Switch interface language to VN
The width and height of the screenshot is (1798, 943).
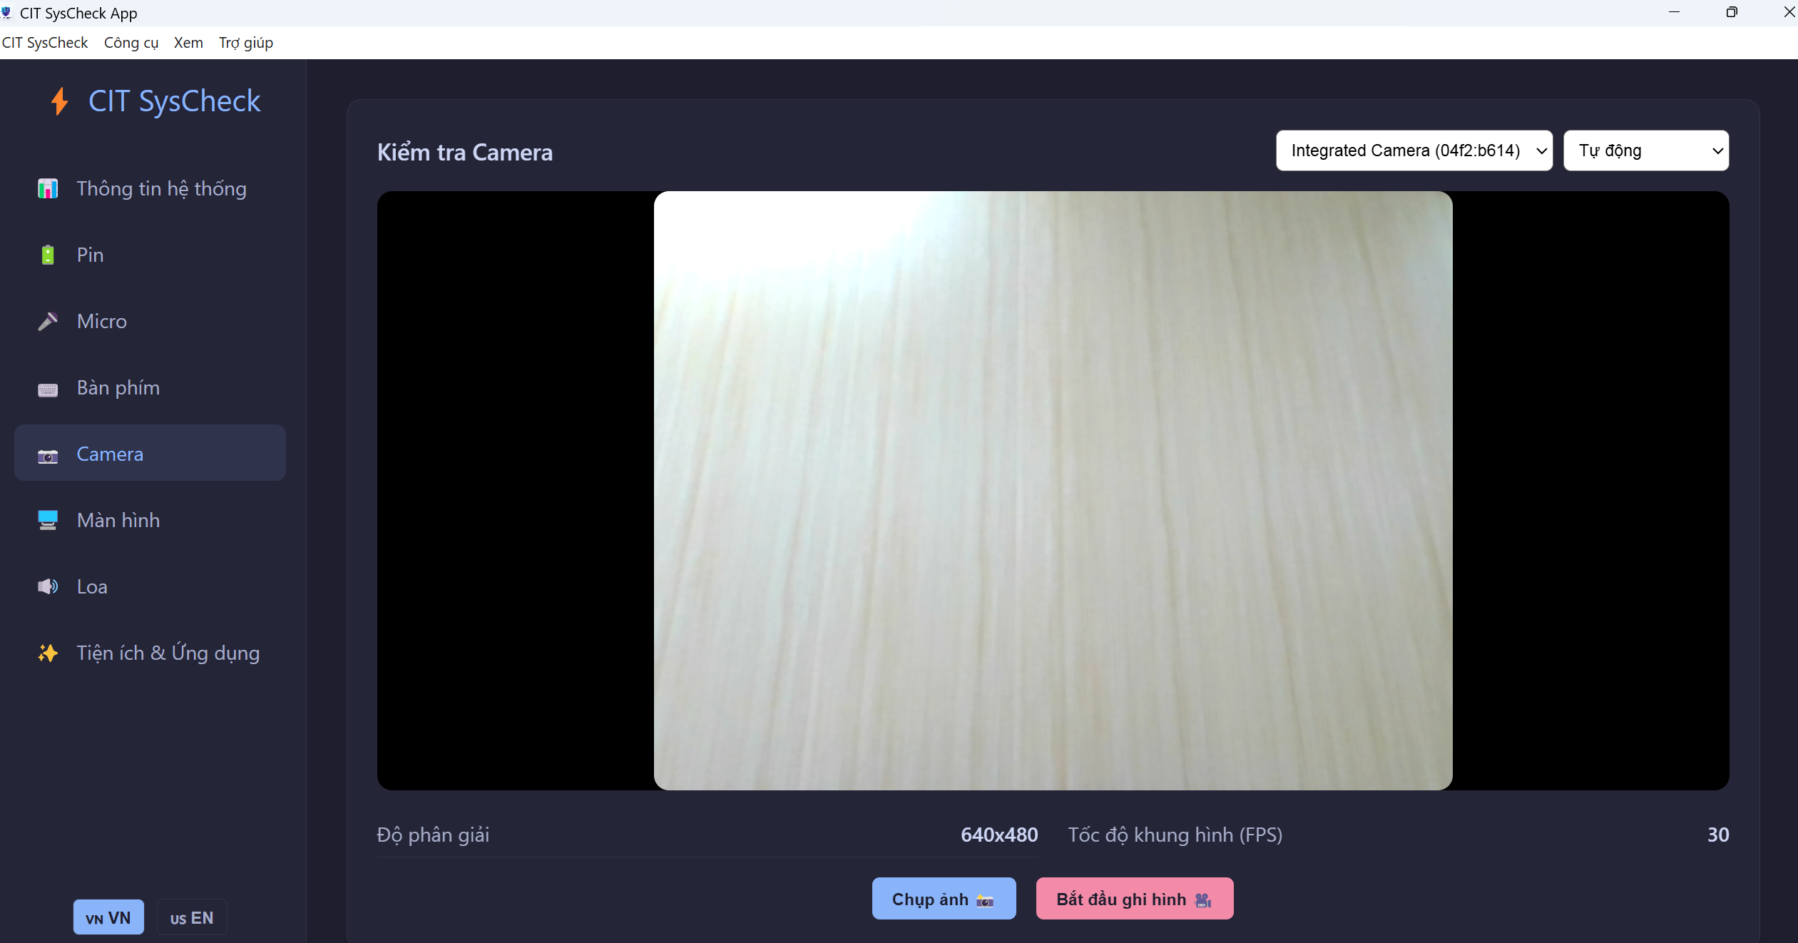point(108,917)
